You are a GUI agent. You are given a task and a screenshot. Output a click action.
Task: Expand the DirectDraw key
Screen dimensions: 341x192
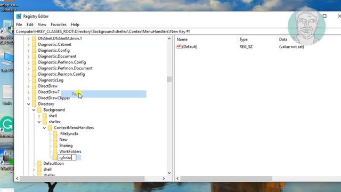pos(28,86)
